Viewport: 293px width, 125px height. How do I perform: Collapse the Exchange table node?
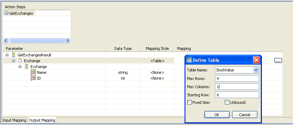(x=13, y=61)
